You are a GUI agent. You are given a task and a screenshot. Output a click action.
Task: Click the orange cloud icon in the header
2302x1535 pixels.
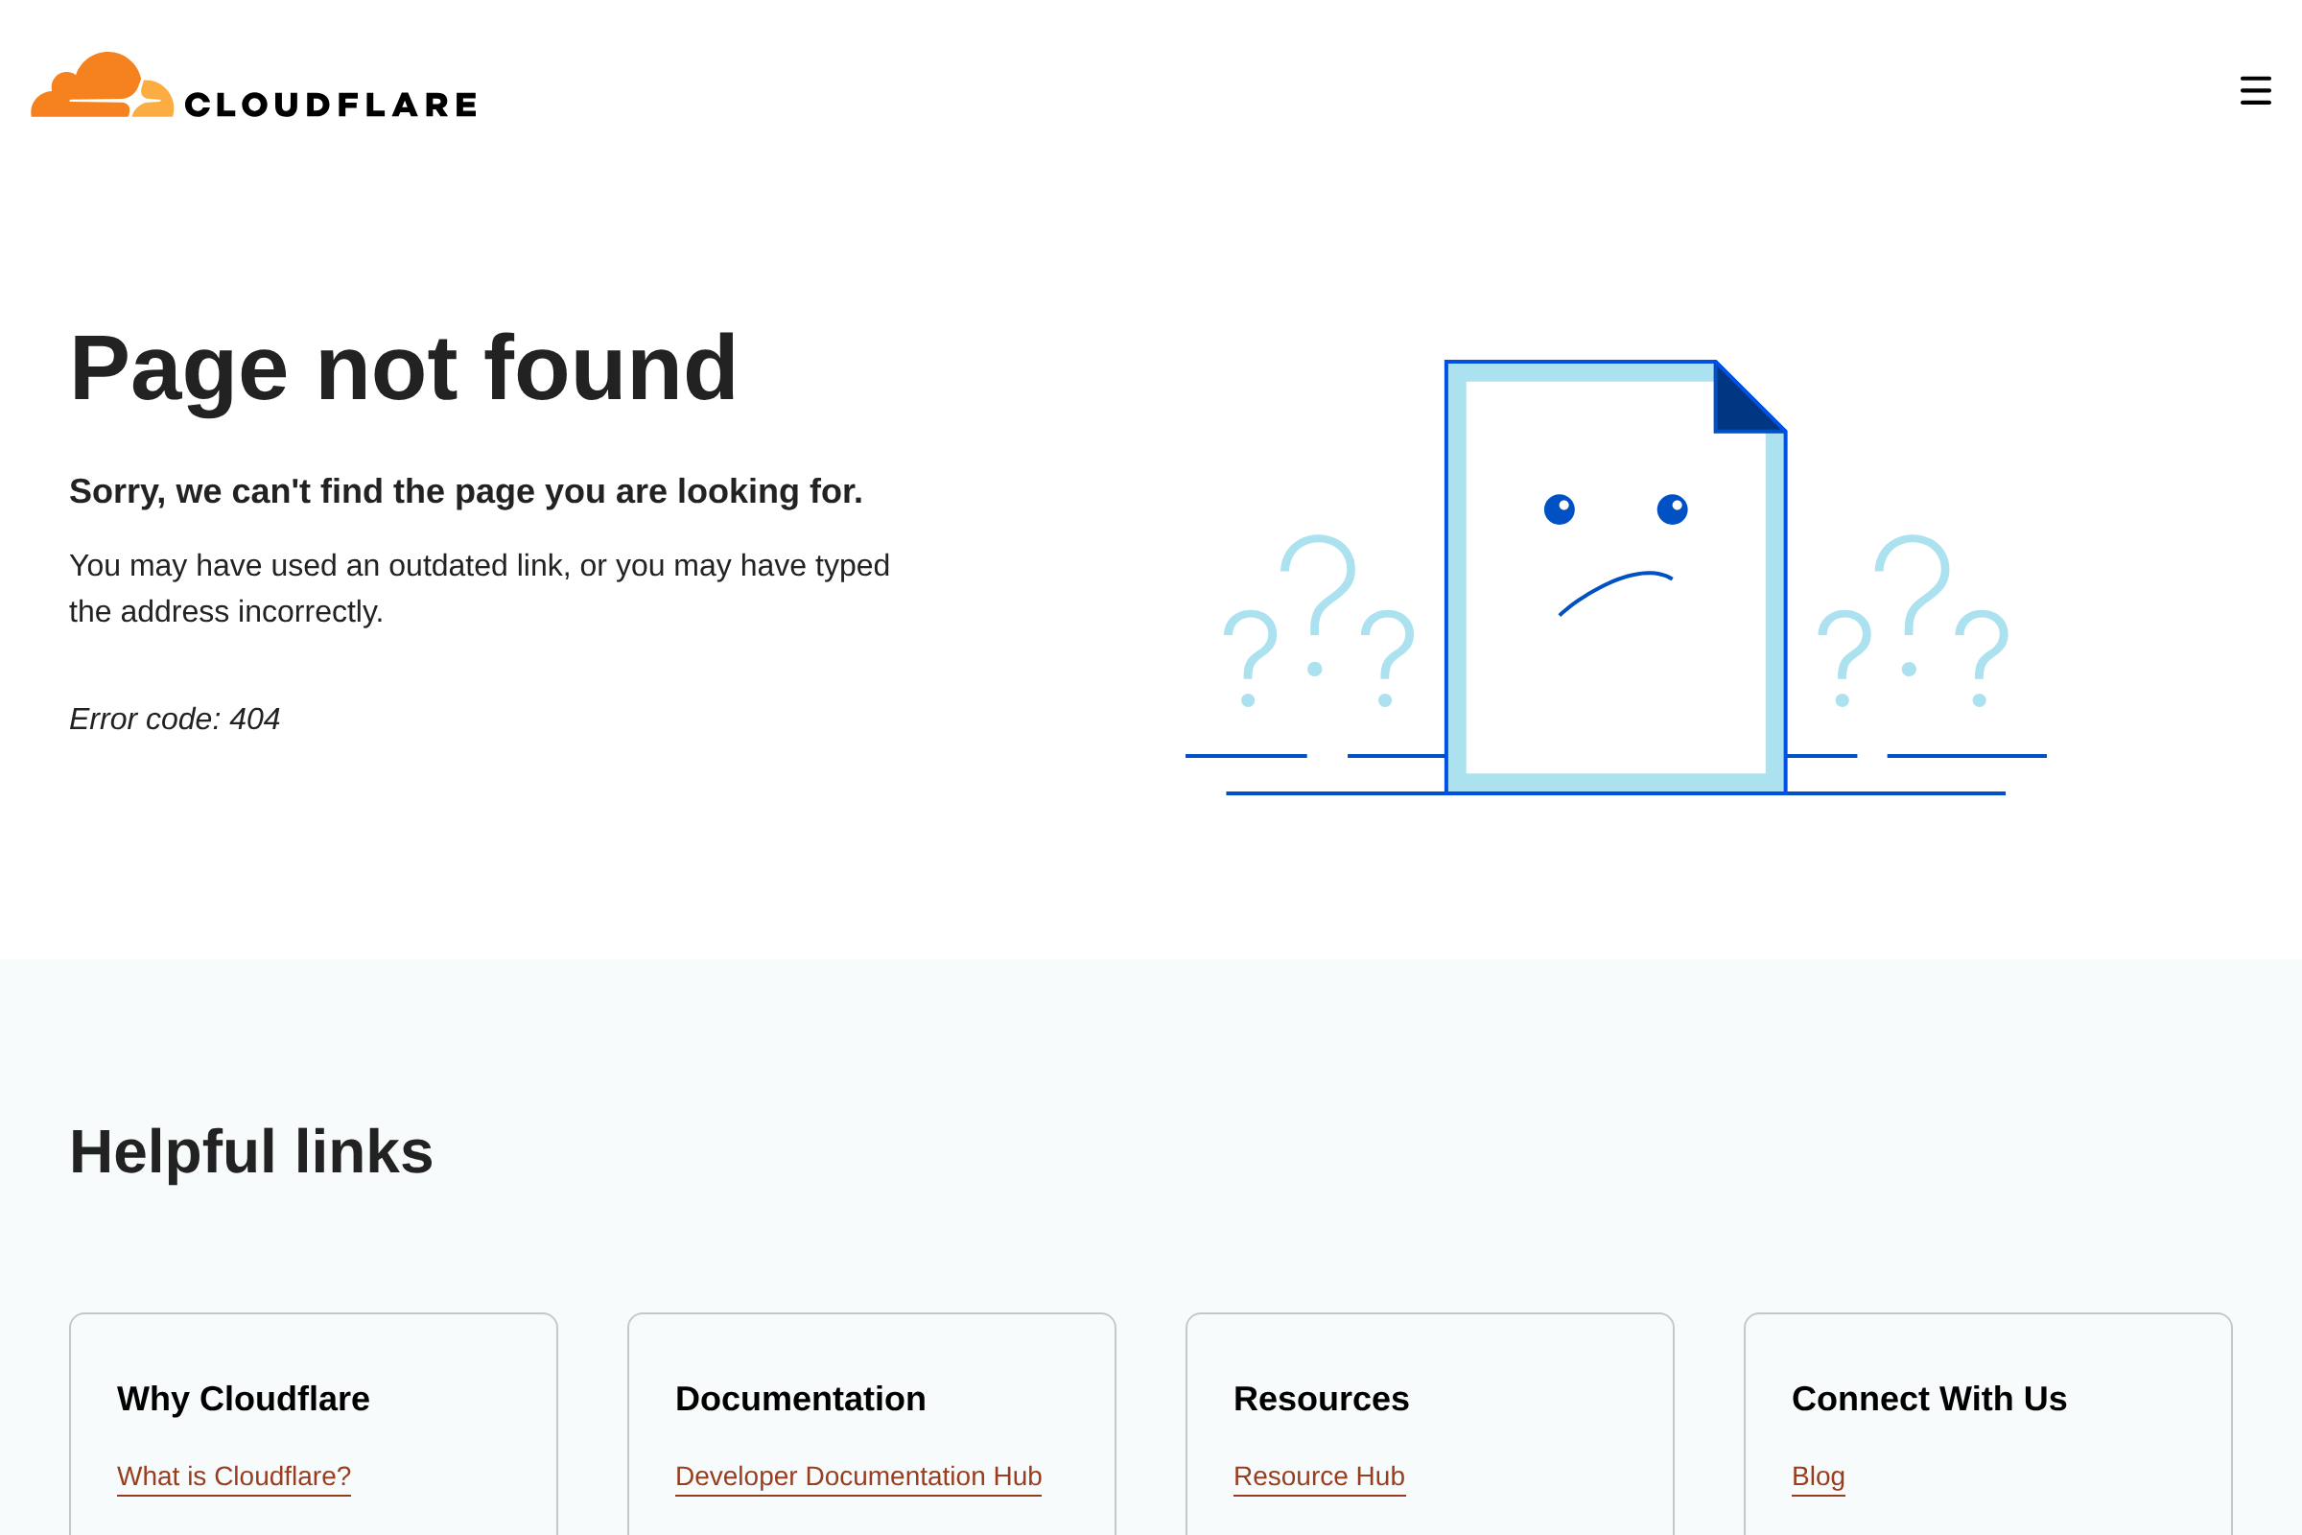(98, 88)
